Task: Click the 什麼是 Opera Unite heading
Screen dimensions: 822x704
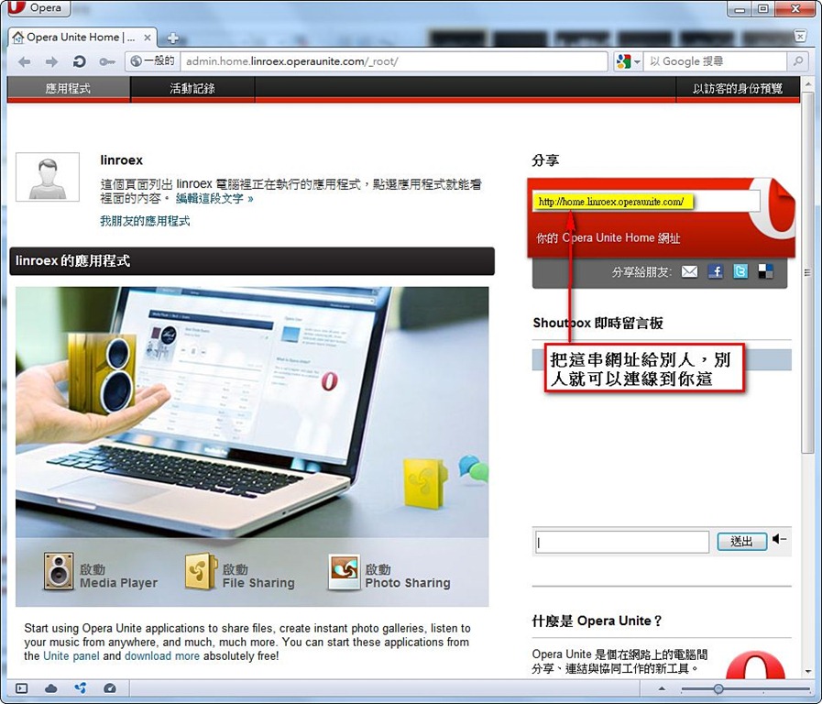Action: coord(597,621)
